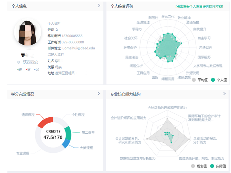Image resolution: width=231 pixels, height=173 pixels.
Task: Open the 点击查看个人综合评价提升方案 link
Action: tap(199, 6)
